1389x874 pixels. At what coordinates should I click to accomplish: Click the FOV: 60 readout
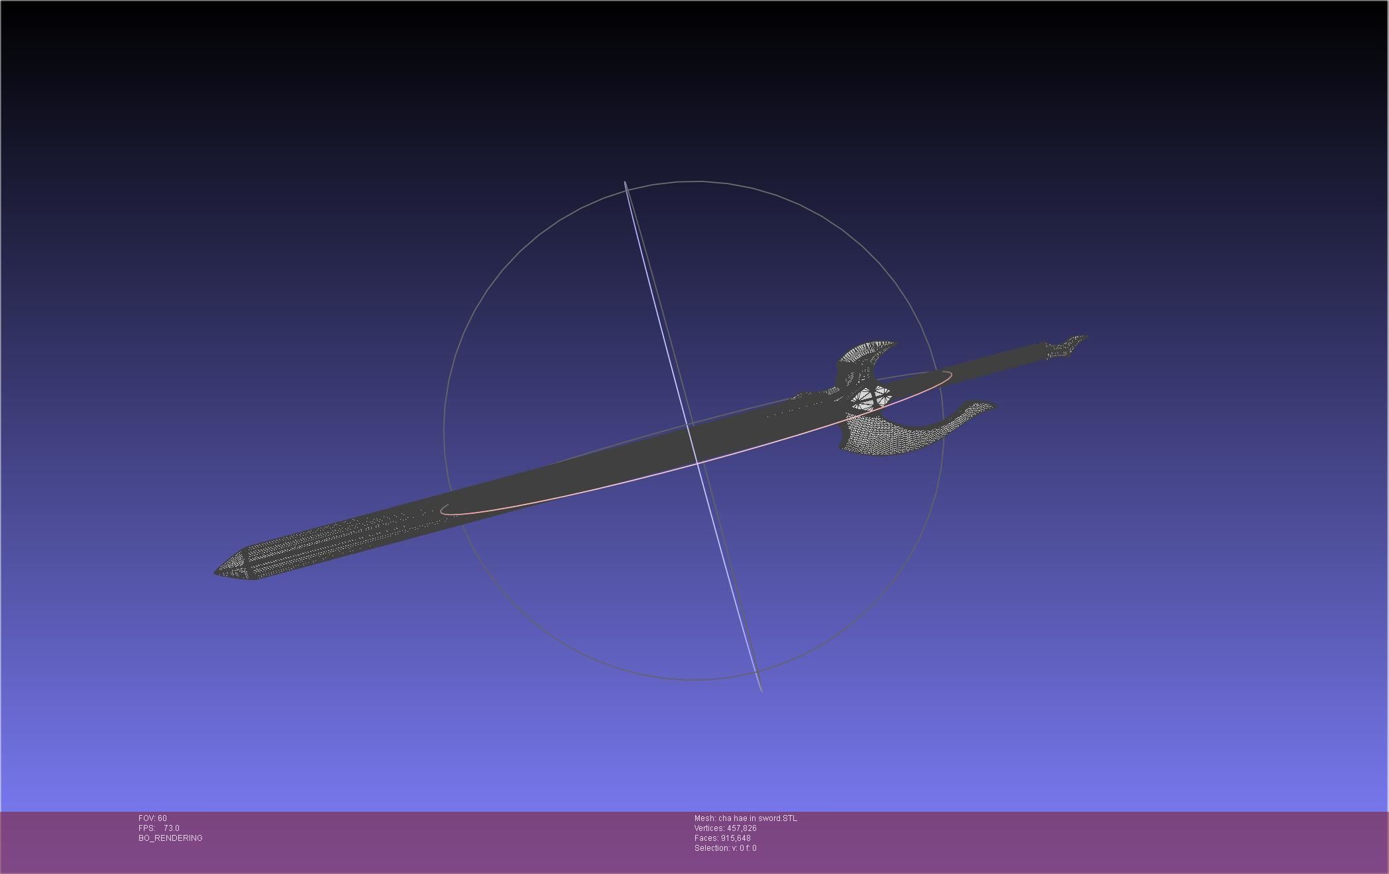152,818
